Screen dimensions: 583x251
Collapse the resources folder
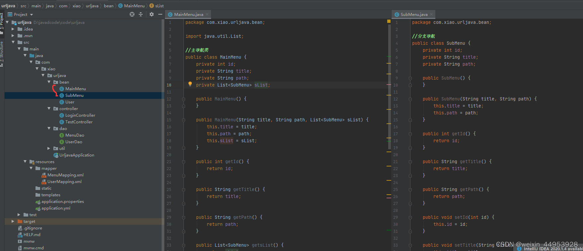pos(25,161)
